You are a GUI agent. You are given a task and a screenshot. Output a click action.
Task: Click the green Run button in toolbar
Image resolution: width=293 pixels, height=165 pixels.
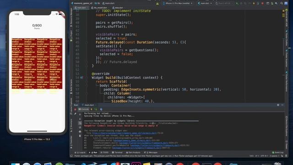(237, 3)
